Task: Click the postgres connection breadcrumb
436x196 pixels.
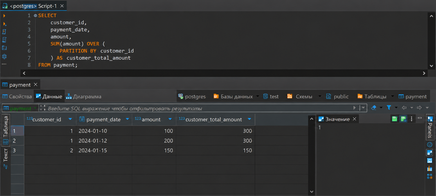Action: pyautogui.click(x=192, y=96)
